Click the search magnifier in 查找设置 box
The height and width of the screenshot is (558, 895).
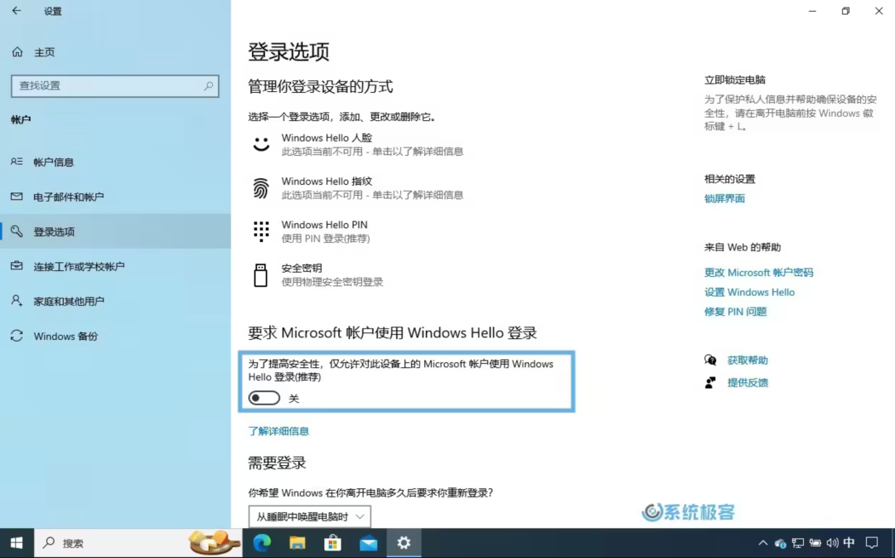tap(208, 85)
